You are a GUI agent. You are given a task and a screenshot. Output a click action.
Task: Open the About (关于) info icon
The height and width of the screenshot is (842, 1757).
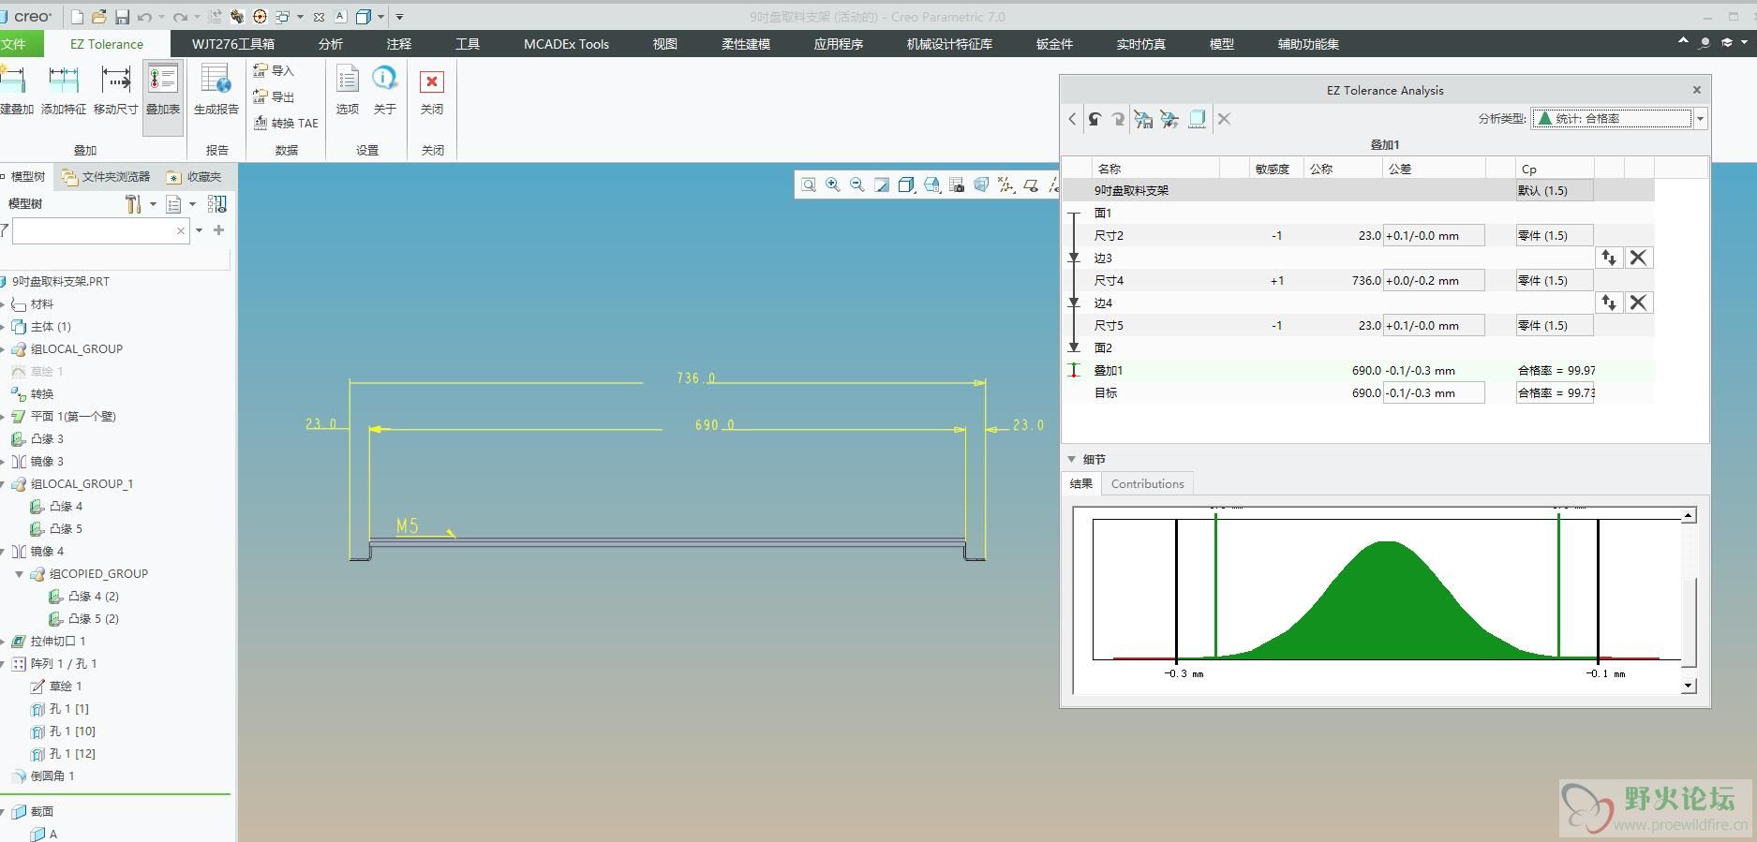pyautogui.click(x=385, y=91)
